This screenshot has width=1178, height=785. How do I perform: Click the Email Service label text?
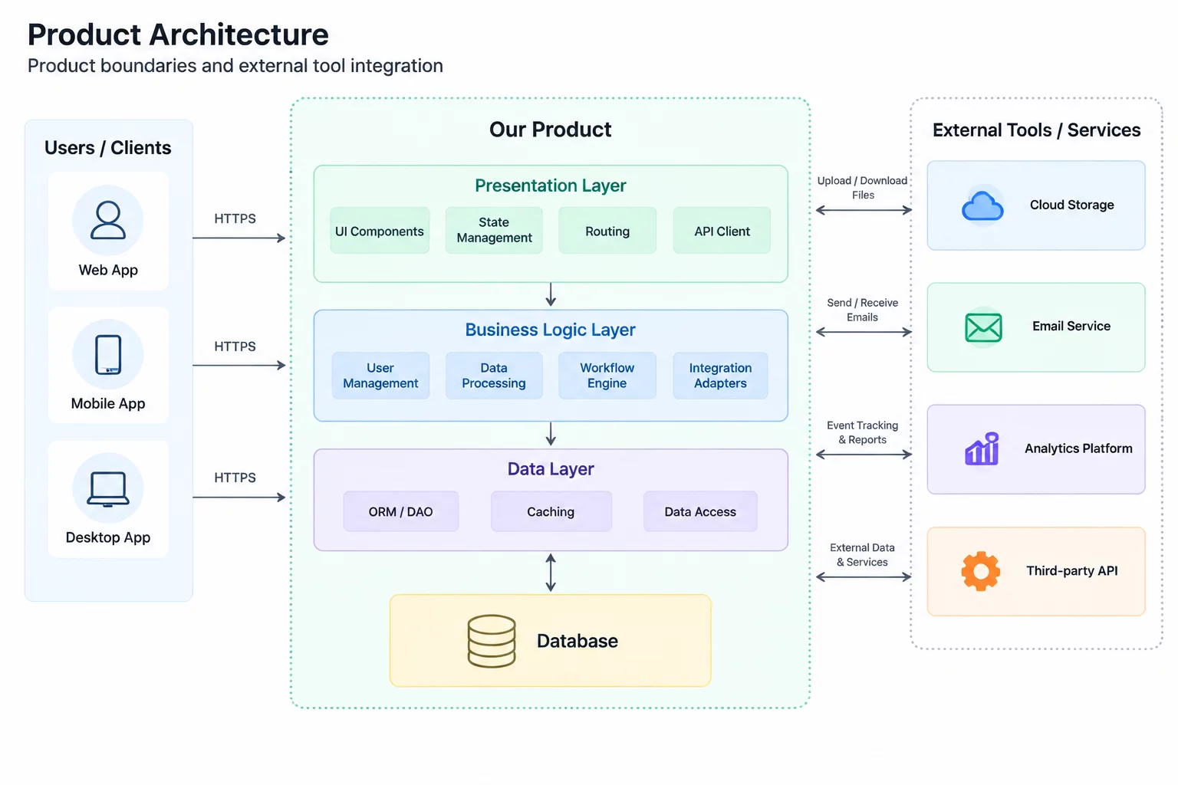pyautogui.click(x=1071, y=326)
